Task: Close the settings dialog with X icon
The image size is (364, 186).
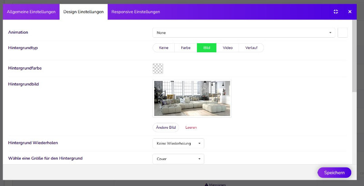Action: (350, 12)
